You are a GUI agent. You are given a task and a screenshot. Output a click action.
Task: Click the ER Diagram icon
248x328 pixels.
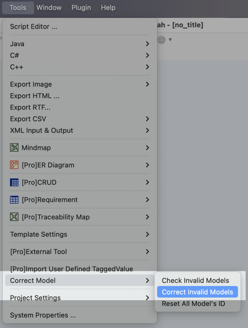pos(14,165)
